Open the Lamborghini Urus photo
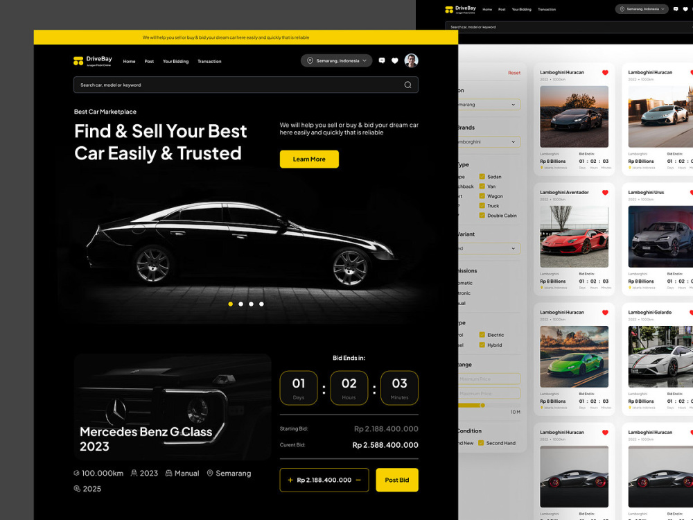The width and height of the screenshot is (693, 520). (660, 236)
